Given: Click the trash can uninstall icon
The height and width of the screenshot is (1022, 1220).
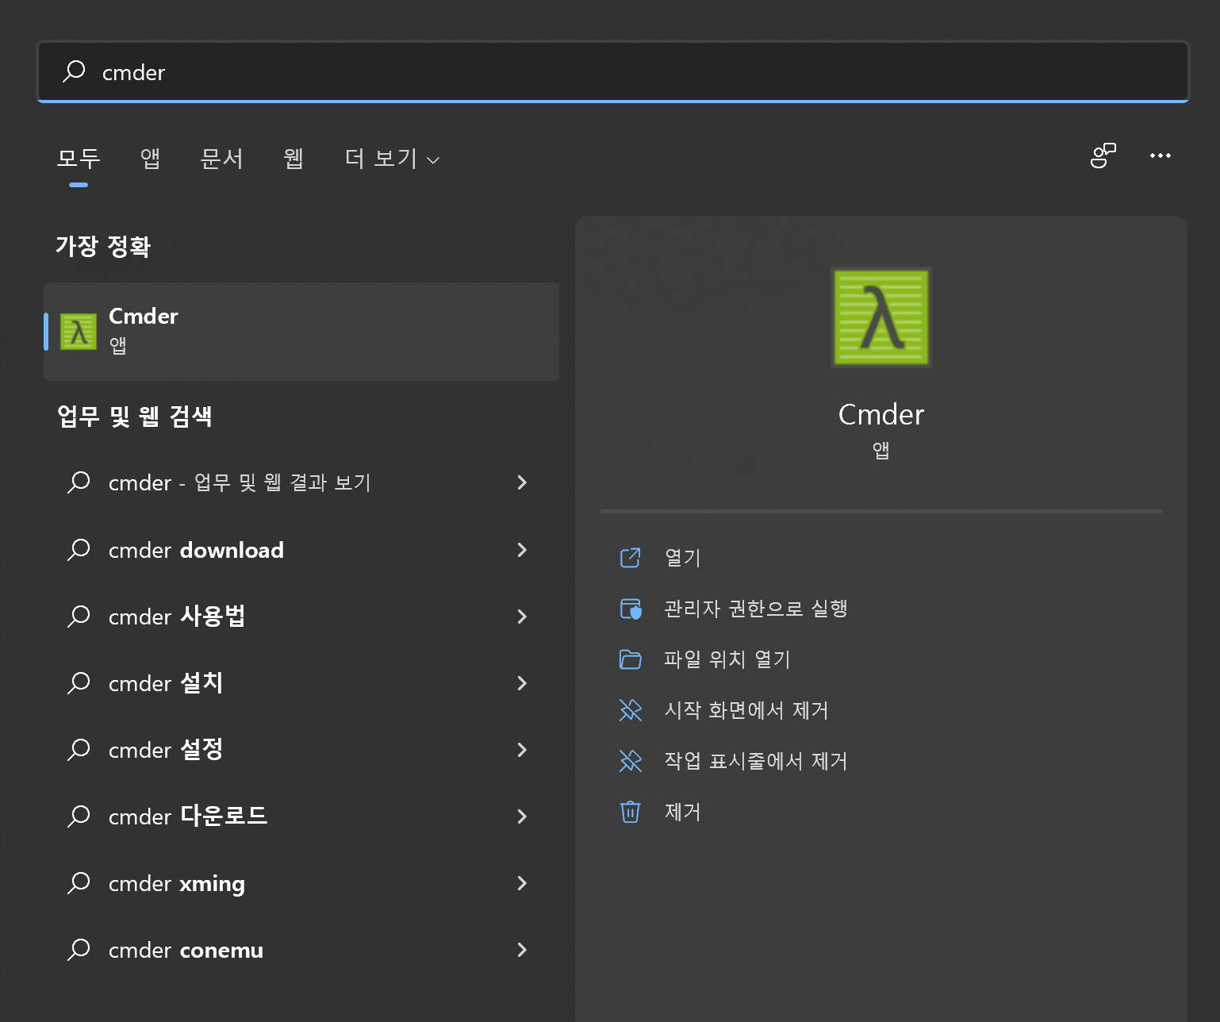Looking at the screenshot, I should coord(631,812).
